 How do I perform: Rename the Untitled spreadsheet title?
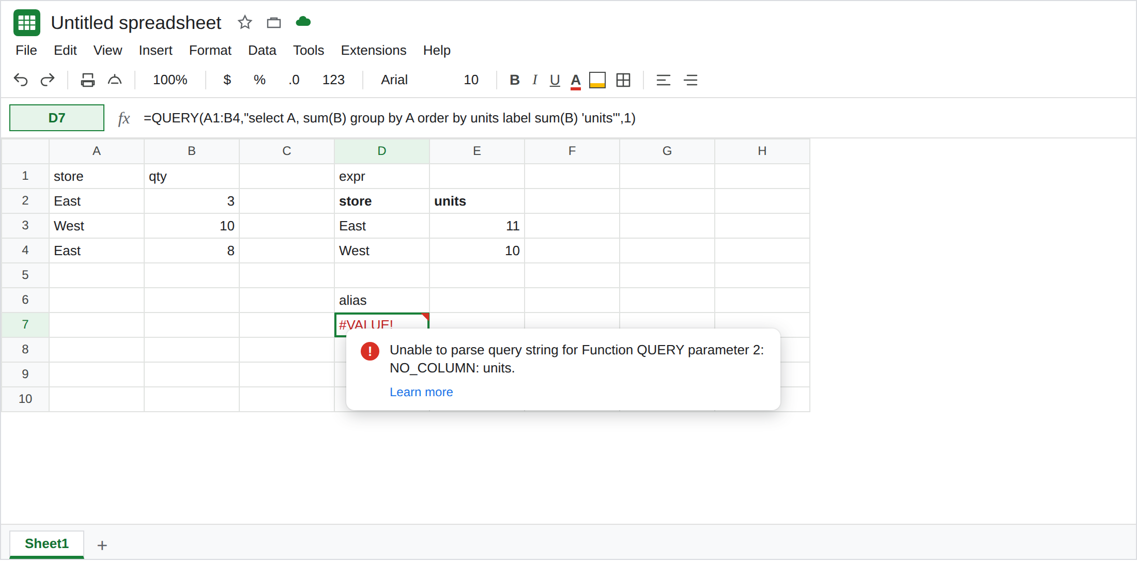coord(136,23)
